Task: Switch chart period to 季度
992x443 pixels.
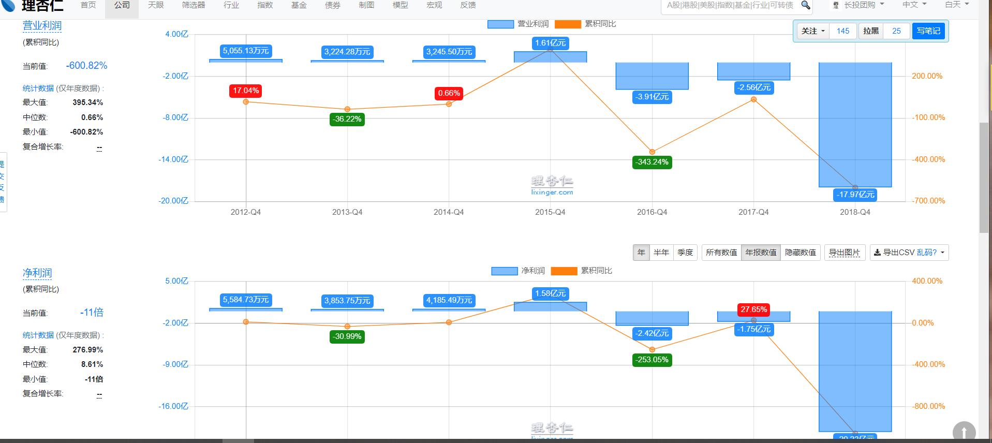Action: point(685,253)
